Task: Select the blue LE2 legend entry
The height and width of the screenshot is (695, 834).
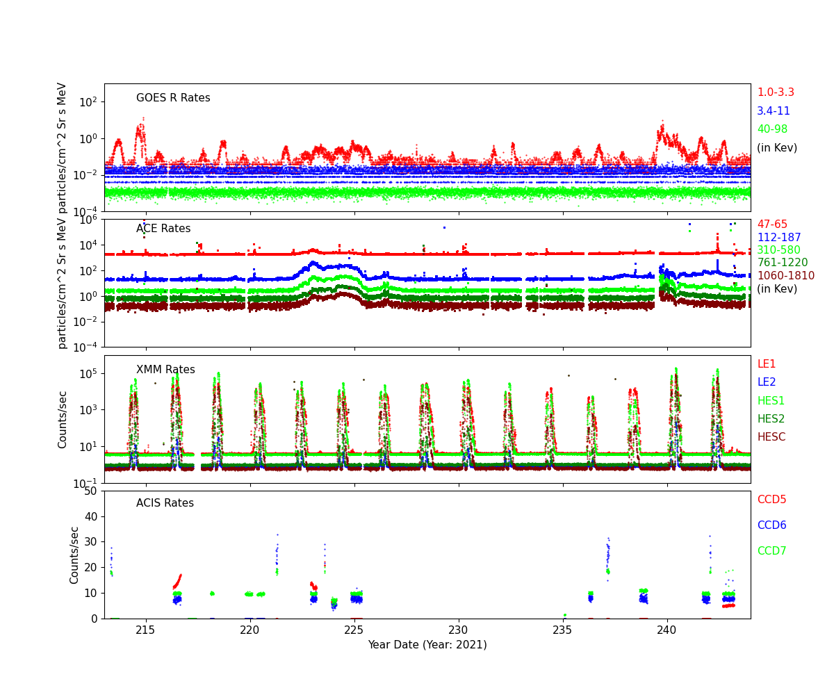Action: [x=766, y=382]
